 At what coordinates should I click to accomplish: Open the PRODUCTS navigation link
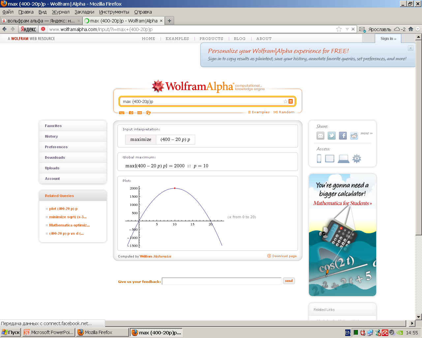(211, 39)
